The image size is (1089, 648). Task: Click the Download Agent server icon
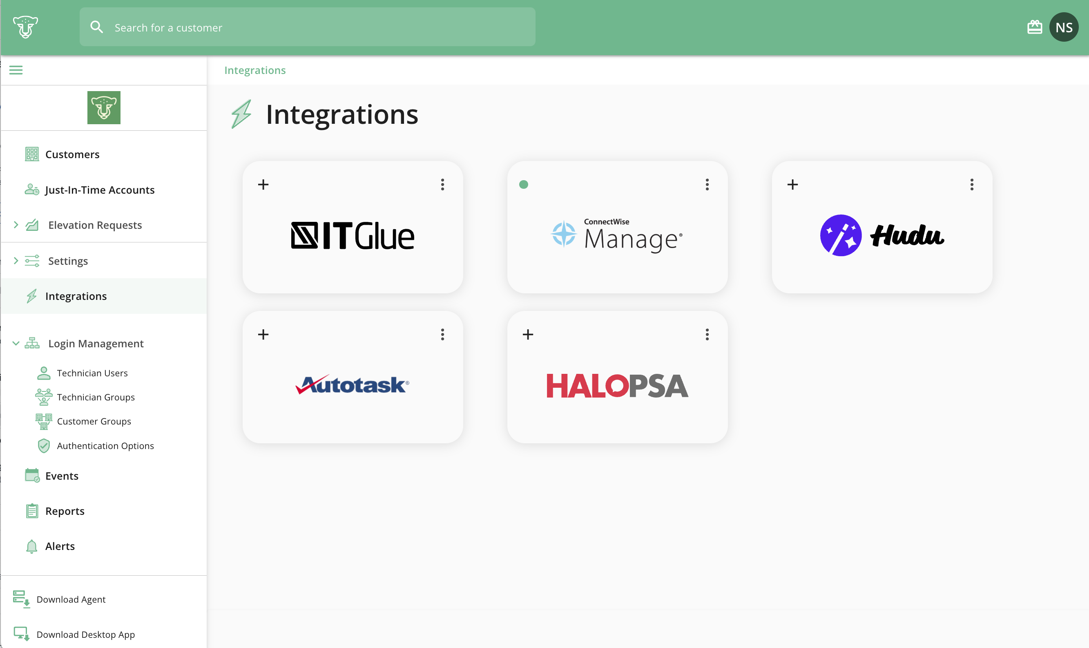point(21,599)
